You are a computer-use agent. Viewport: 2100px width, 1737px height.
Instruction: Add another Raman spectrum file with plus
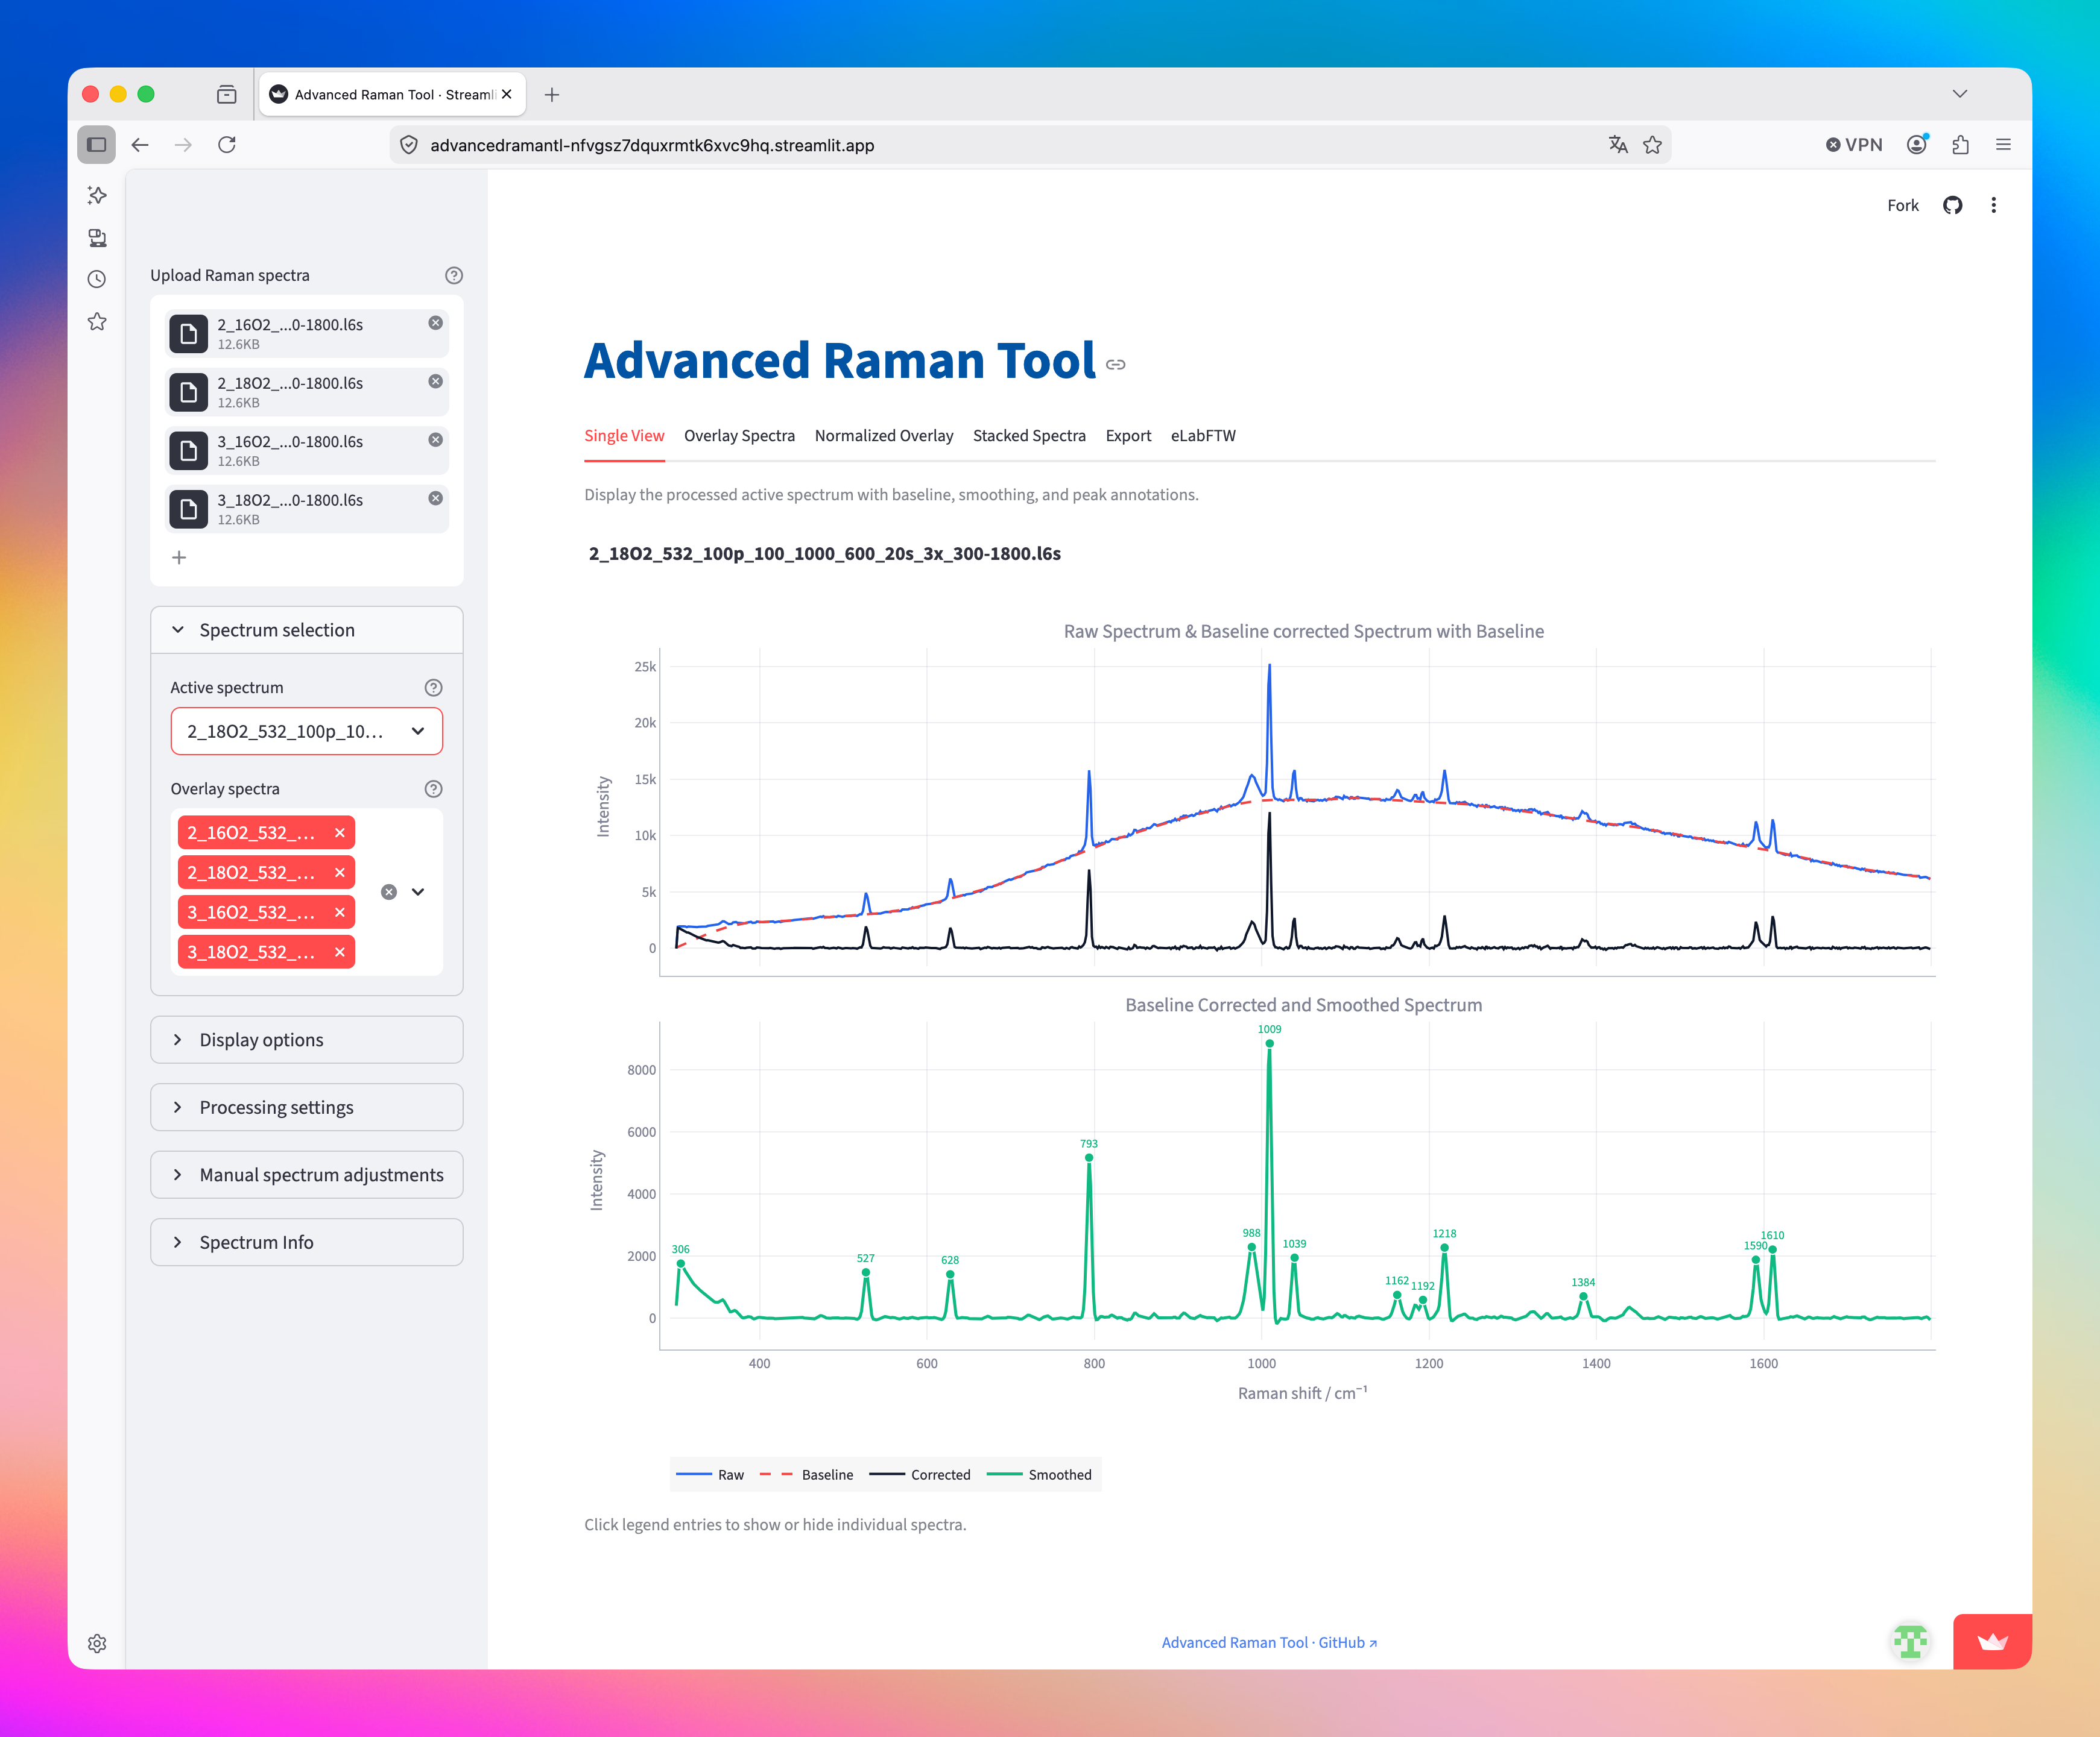[179, 558]
